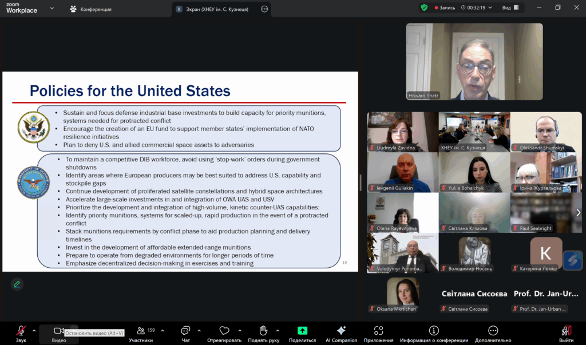Open Приложения apps icon
Screen dimensions: 586x345
378,333
